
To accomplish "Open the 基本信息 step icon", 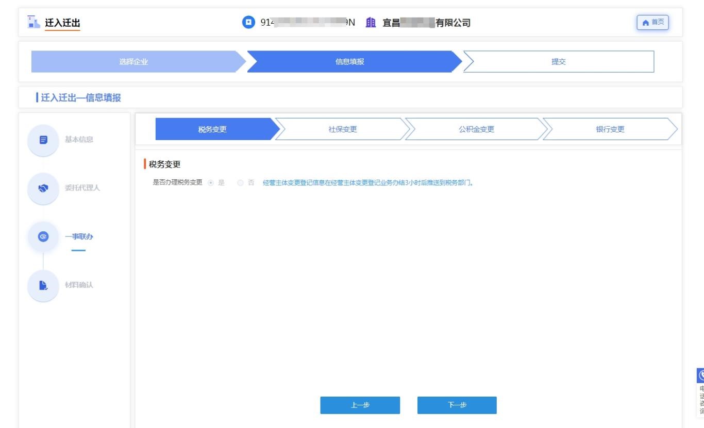I will coord(43,140).
